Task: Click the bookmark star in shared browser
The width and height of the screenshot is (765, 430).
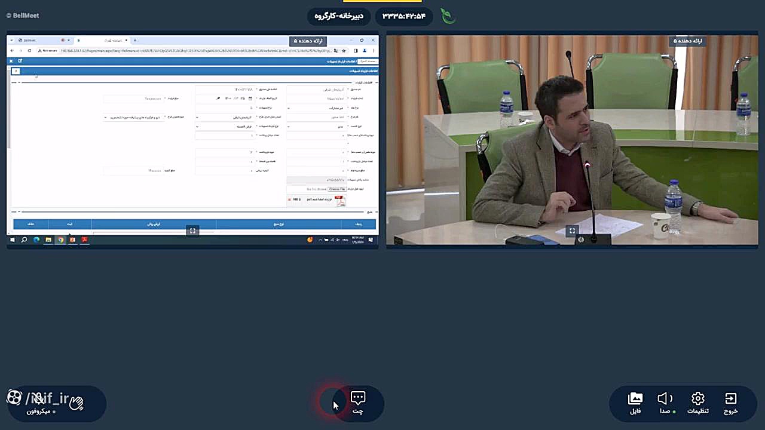Action: pos(344,51)
